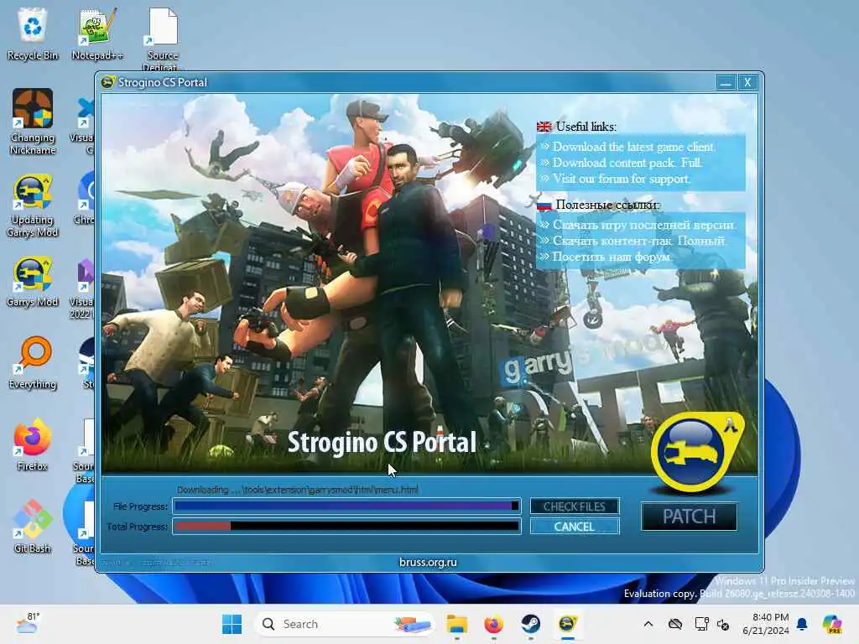This screenshot has width=859, height=644.
Task: Click Download content pack Full link
Action: (627, 163)
